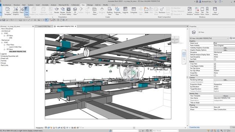Viewport: 235px width, 132px height.
Task: Click the View Template <None> button
Action: [x=224, y=96]
